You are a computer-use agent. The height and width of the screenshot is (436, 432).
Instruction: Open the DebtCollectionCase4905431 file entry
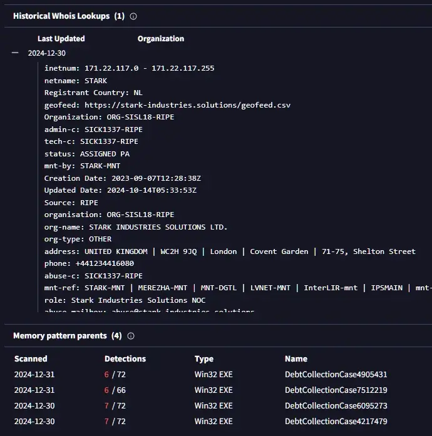(336, 375)
